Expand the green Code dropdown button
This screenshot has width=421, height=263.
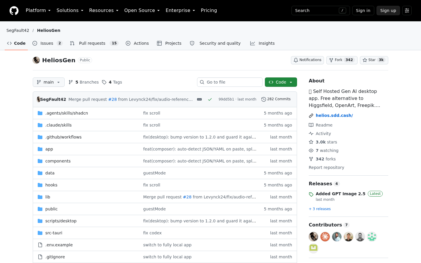[281, 82]
